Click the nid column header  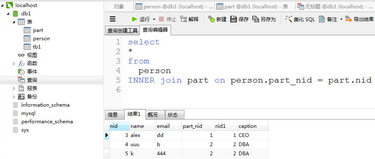tap(119, 126)
